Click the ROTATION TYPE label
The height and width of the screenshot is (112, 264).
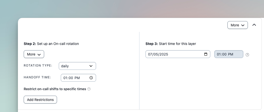pos(38,66)
